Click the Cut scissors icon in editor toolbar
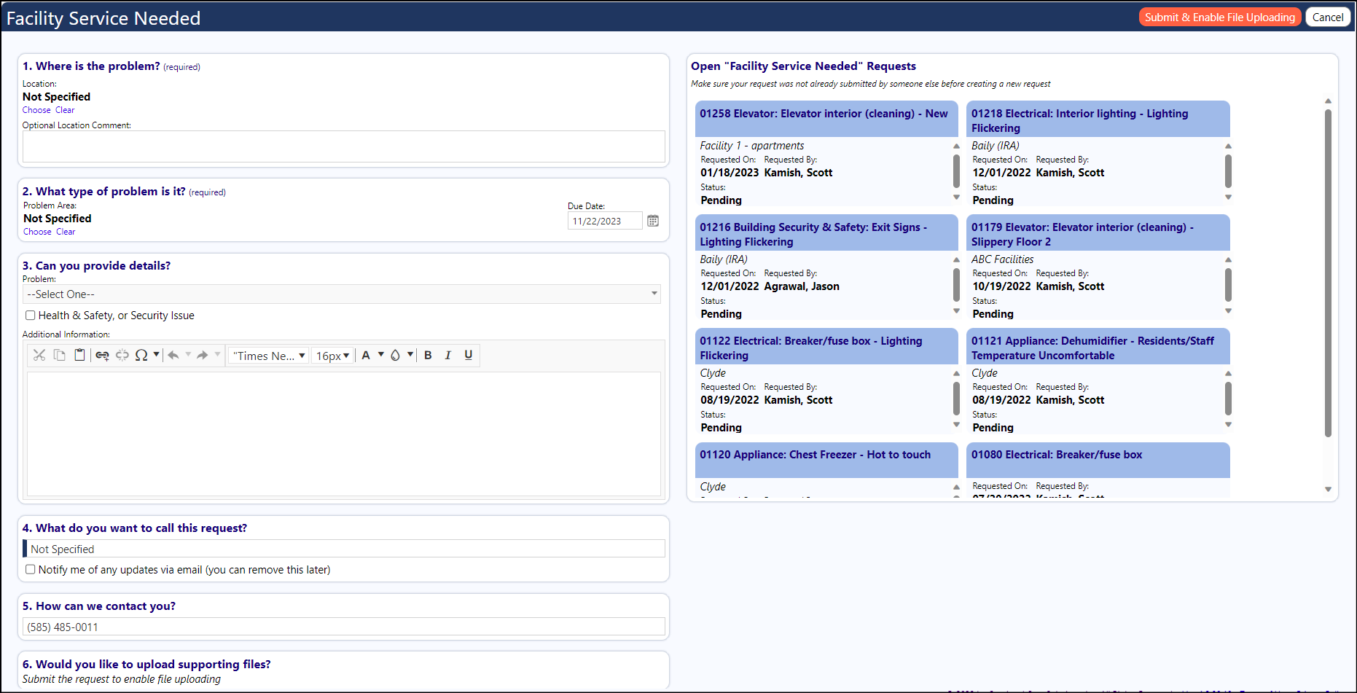Viewport: 1357px width, 693px height. click(39, 355)
